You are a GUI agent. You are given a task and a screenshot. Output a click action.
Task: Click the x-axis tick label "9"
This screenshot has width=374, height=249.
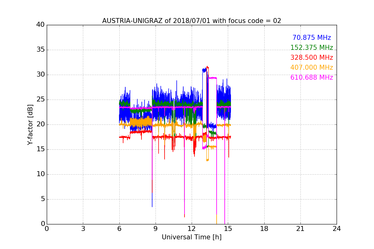pos(156,228)
